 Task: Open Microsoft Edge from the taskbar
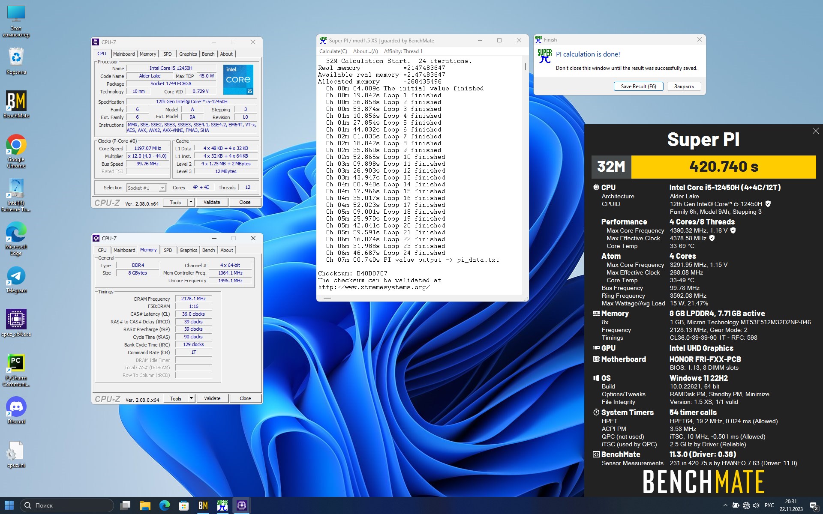click(165, 505)
